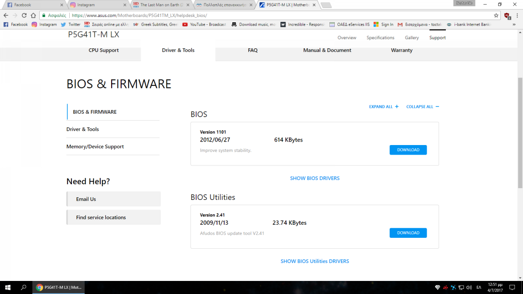Select the CPU Support tab

(x=104, y=50)
